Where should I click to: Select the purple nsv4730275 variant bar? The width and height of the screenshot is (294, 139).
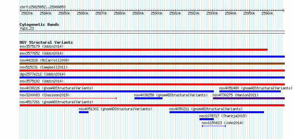[x=249, y=98]
